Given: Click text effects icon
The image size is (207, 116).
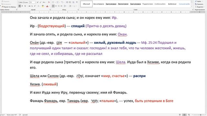Looking at the screenshot, I should tap(38, 6).
